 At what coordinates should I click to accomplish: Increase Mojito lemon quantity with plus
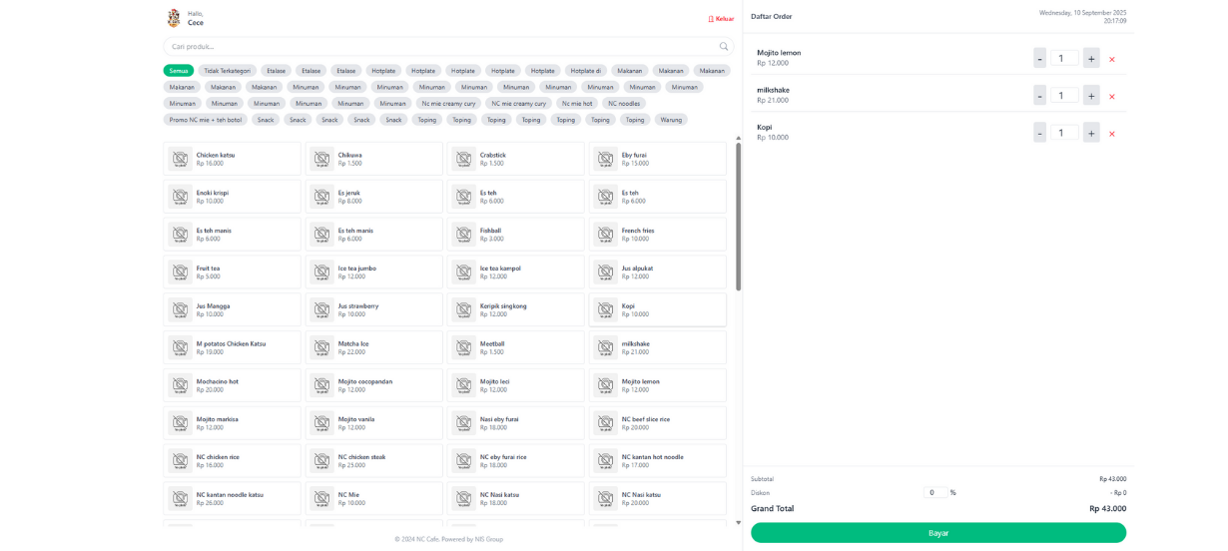pyautogui.click(x=1091, y=59)
